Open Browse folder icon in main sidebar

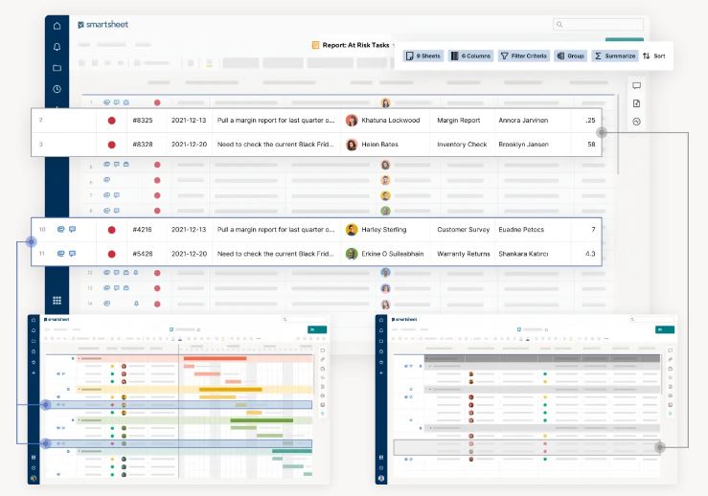(57, 68)
